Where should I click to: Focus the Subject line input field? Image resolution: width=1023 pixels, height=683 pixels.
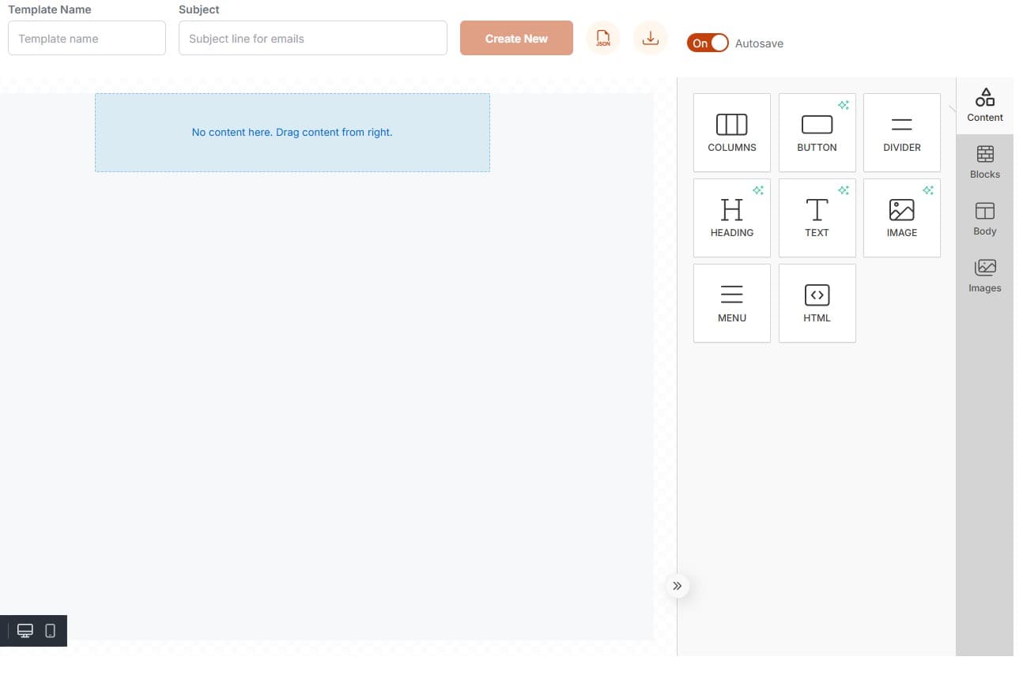coord(313,38)
